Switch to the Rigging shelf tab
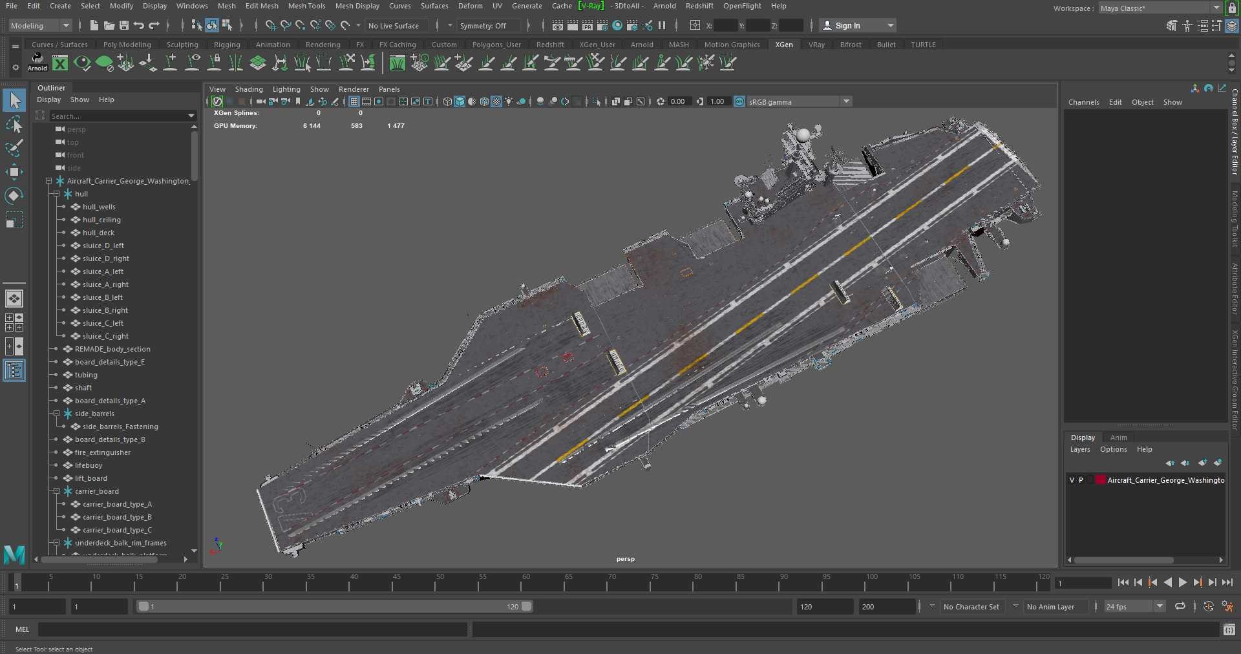Screen dimensions: 1241x654 click(227, 45)
